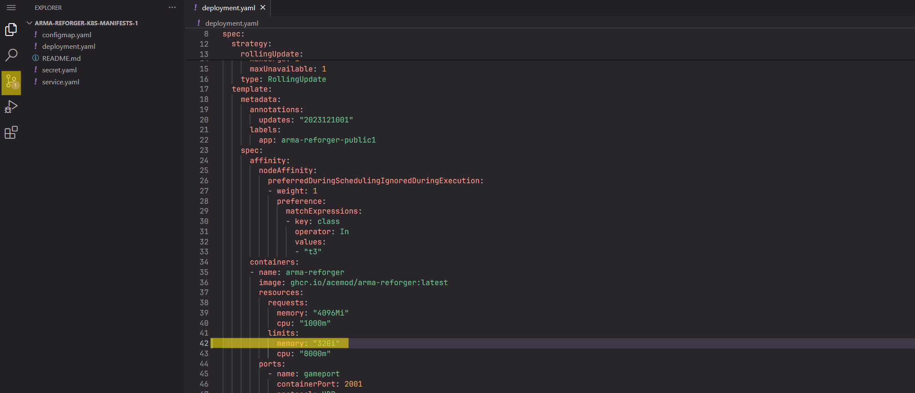
Task: Click 'containerPort: 2001' value
Action: (353, 384)
